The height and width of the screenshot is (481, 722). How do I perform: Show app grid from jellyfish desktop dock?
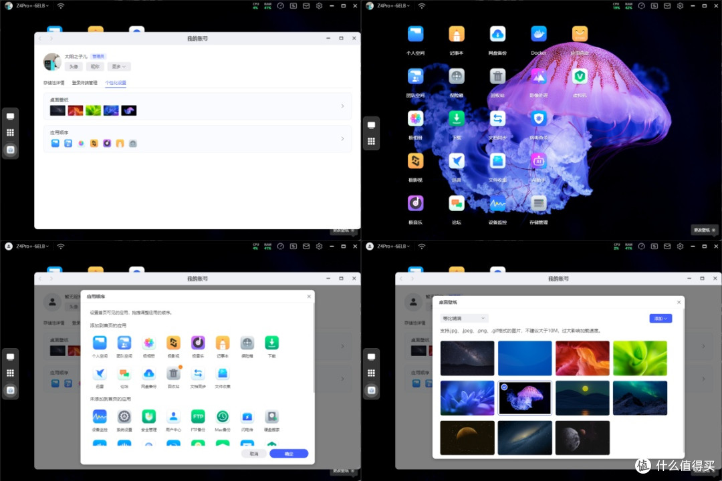coord(371,142)
